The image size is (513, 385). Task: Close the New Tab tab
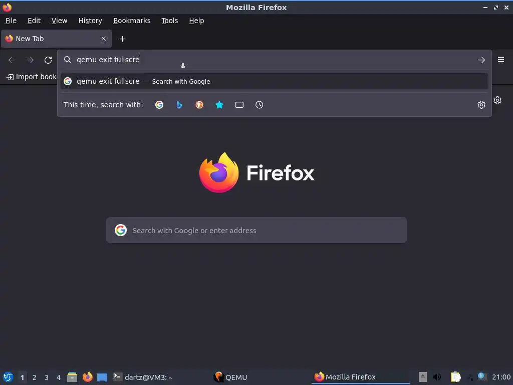coord(104,39)
